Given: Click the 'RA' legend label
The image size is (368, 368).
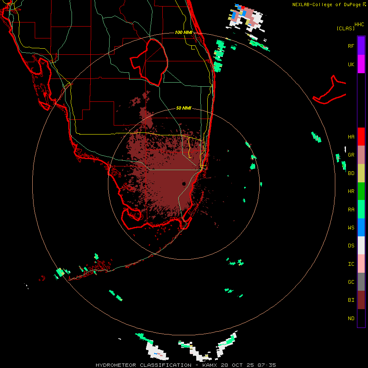Looking at the screenshot, I should [351, 210].
